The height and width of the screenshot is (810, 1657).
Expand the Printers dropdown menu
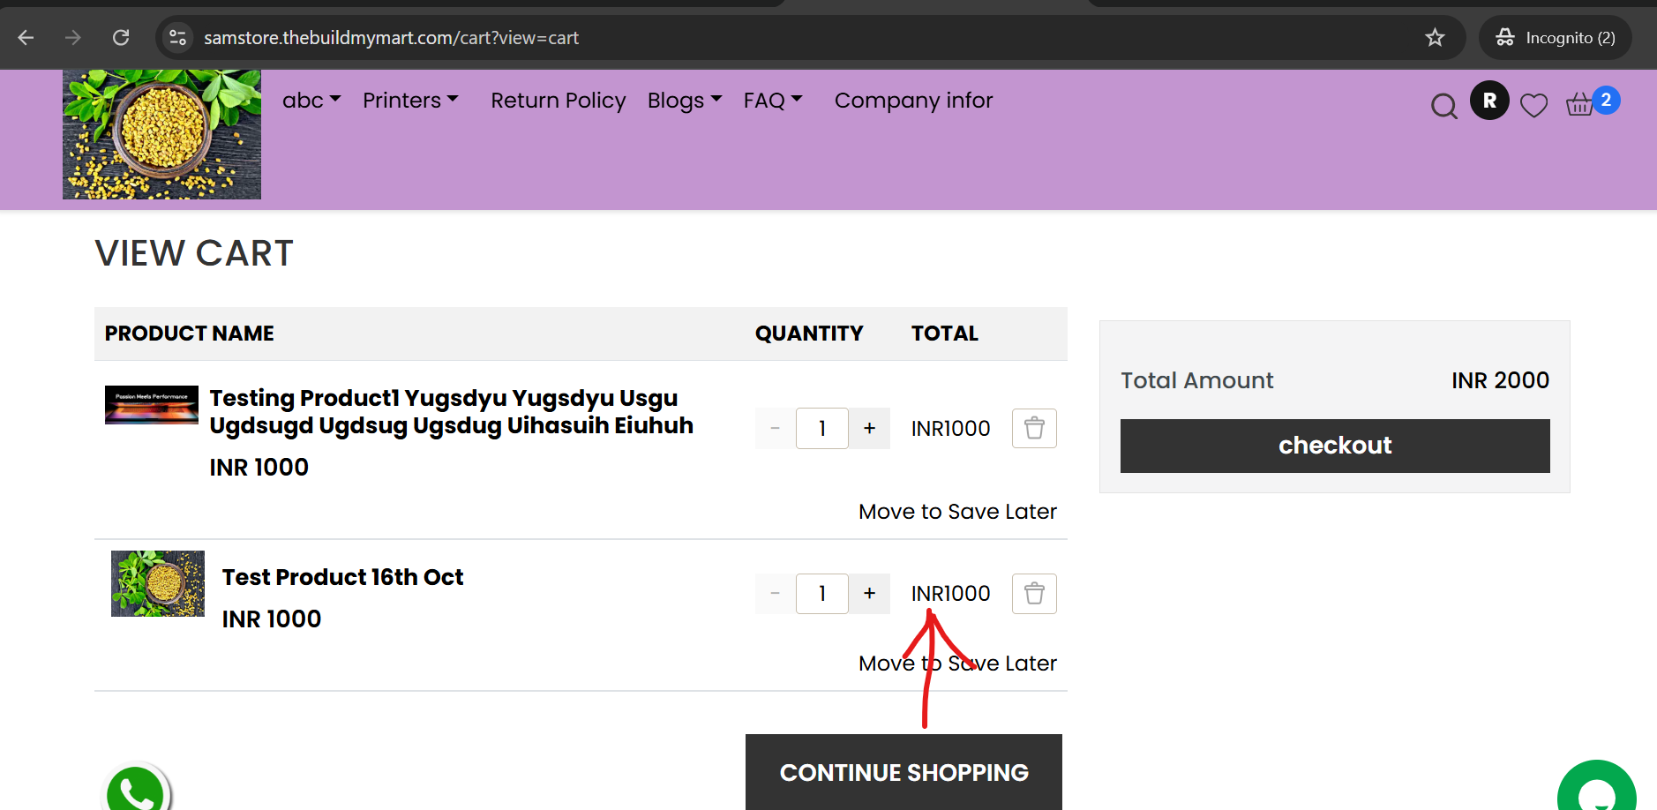pyautogui.click(x=410, y=101)
